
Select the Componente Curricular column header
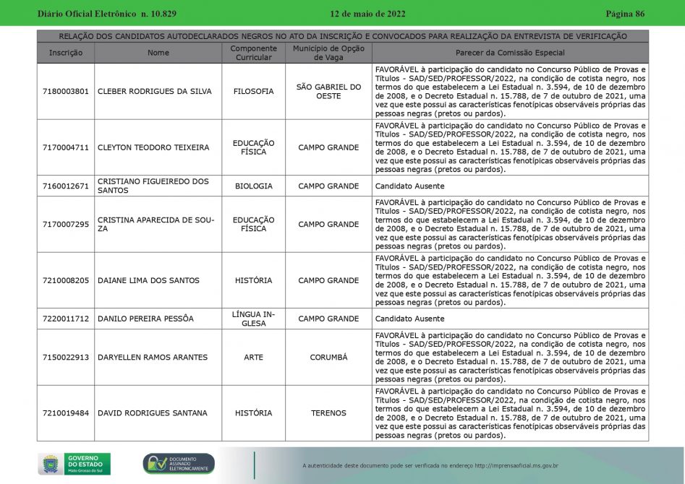253,53
